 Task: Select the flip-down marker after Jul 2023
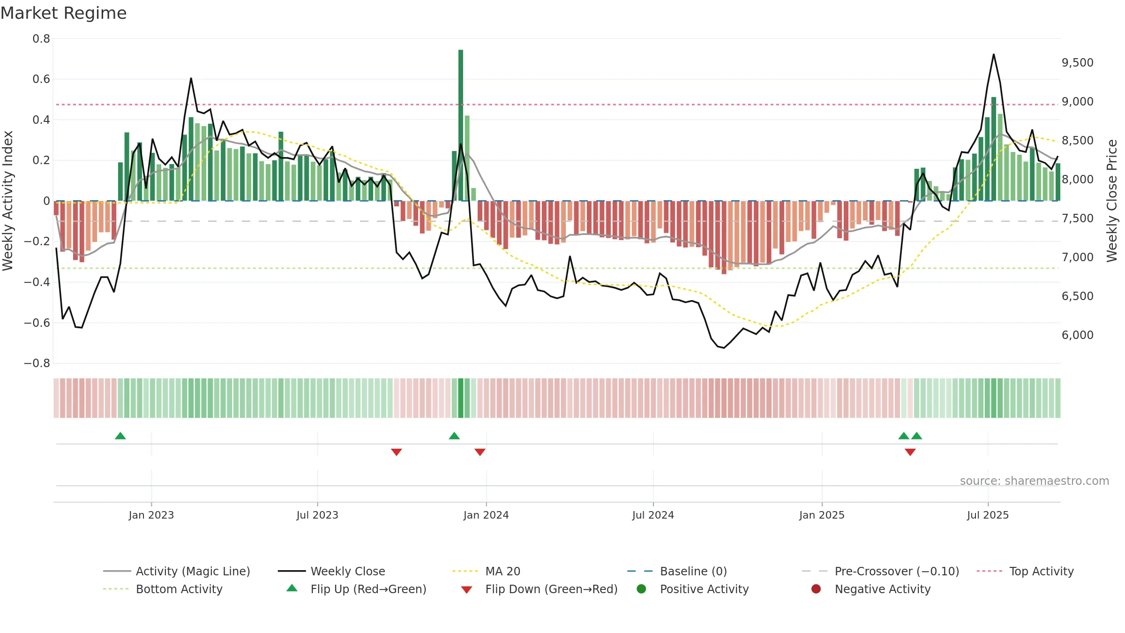pos(397,452)
